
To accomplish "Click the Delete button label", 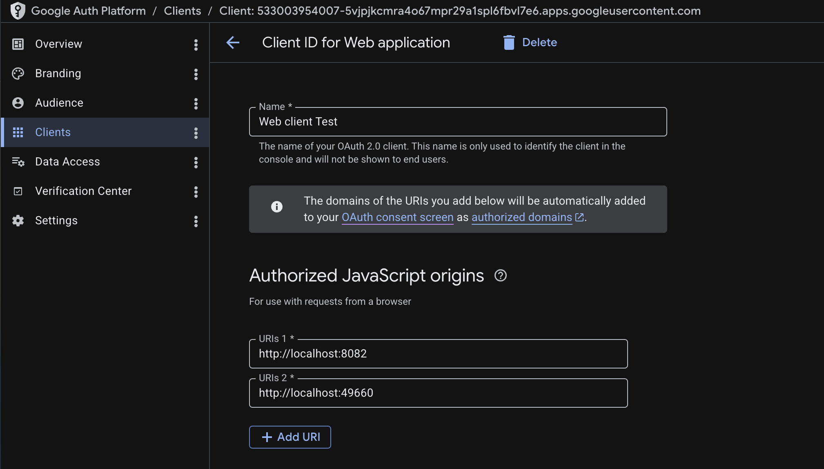I will tap(539, 42).
